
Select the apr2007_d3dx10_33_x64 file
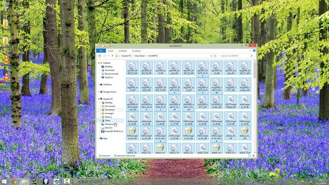click(203, 69)
